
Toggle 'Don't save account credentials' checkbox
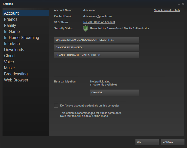coord(56,105)
